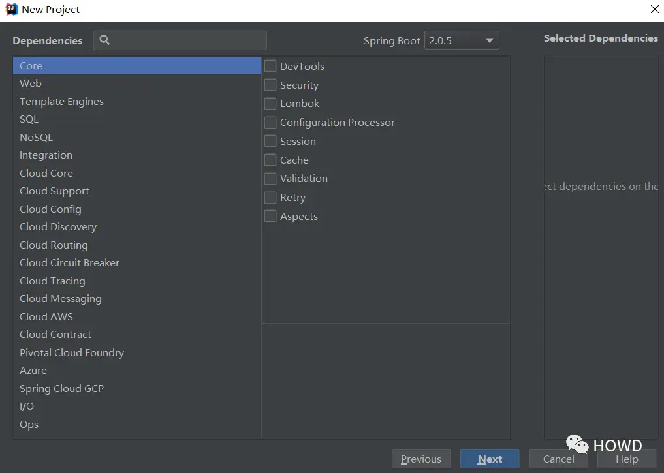Choose the Integration category
This screenshot has width=664, height=473.
pos(137,155)
